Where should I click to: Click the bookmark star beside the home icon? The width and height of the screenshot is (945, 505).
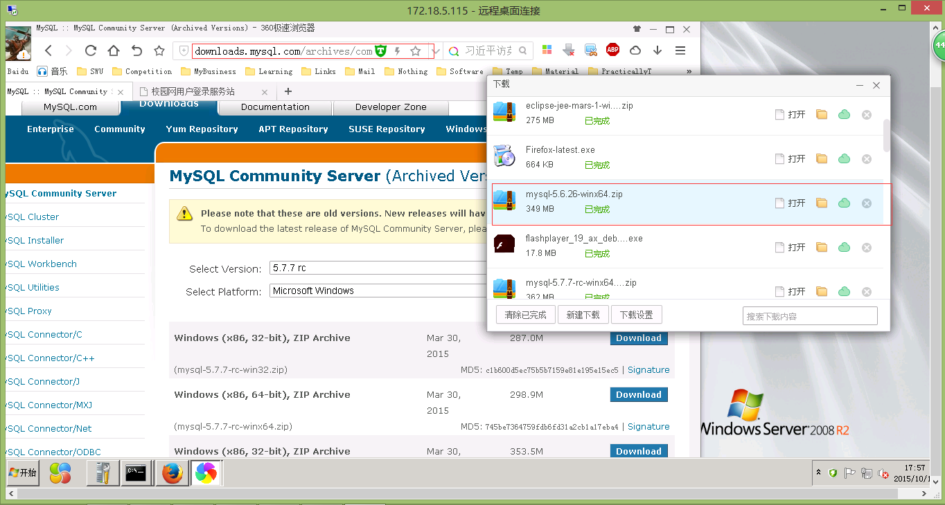coord(159,50)
